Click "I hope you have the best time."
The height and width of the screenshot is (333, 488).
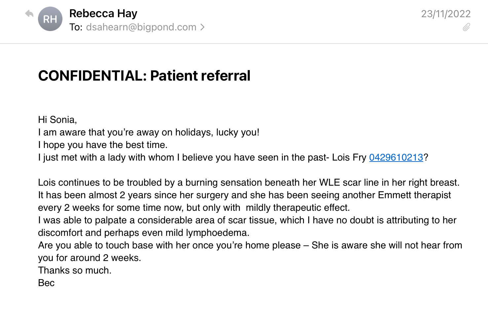[103, 145]
